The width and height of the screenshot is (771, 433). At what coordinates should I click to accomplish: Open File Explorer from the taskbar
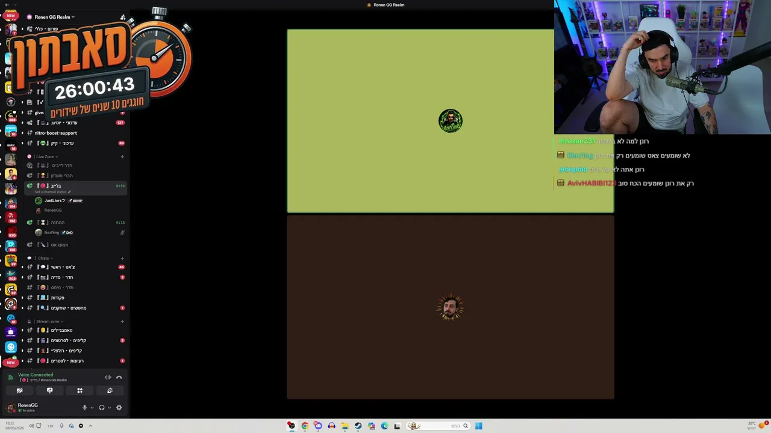click(x=345, y=426)
